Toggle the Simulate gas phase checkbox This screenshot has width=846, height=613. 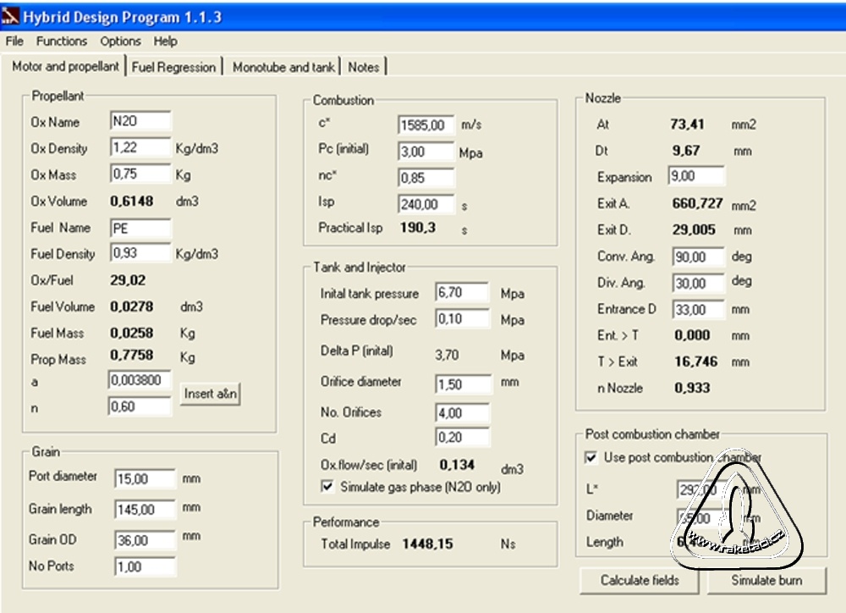pos(327,487)
